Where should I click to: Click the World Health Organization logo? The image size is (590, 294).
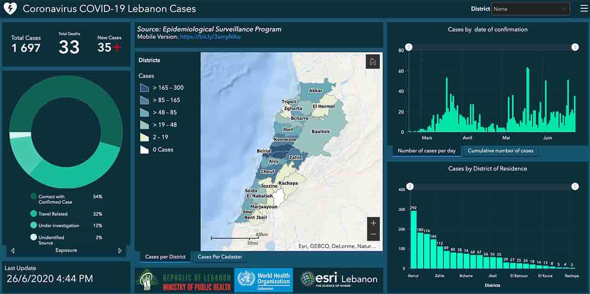pyautogui.click(x=264, y=279)
